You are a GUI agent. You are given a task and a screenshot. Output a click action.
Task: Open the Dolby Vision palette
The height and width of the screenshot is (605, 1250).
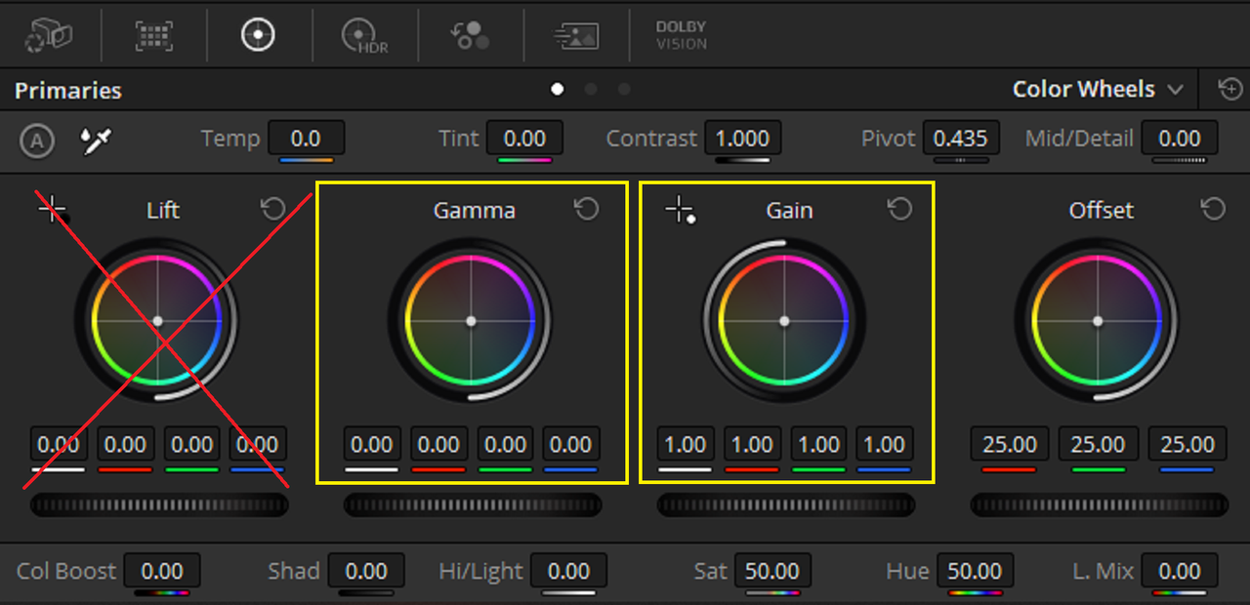[x=681, y=35]
